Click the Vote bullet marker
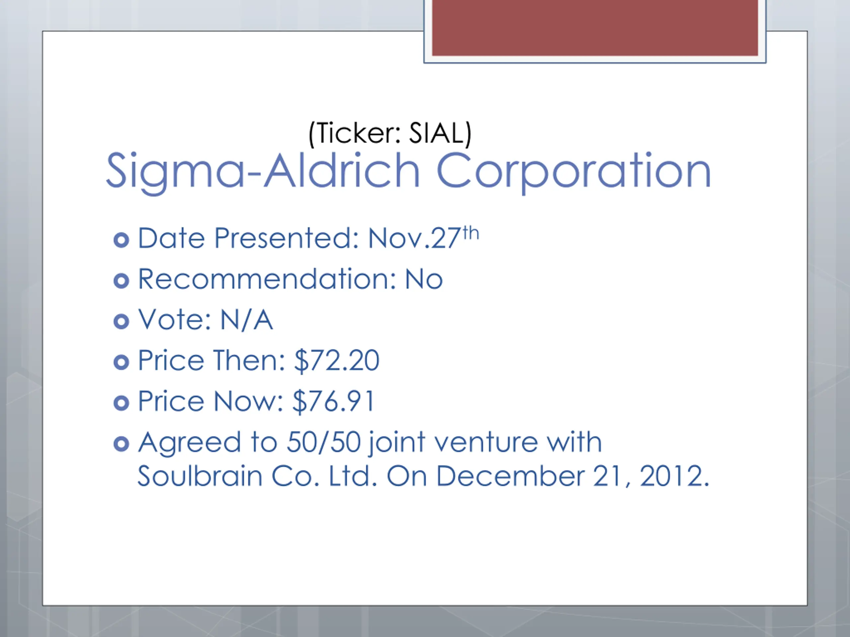The height and width of the screenshot is (637, 850). pos(122,322)
